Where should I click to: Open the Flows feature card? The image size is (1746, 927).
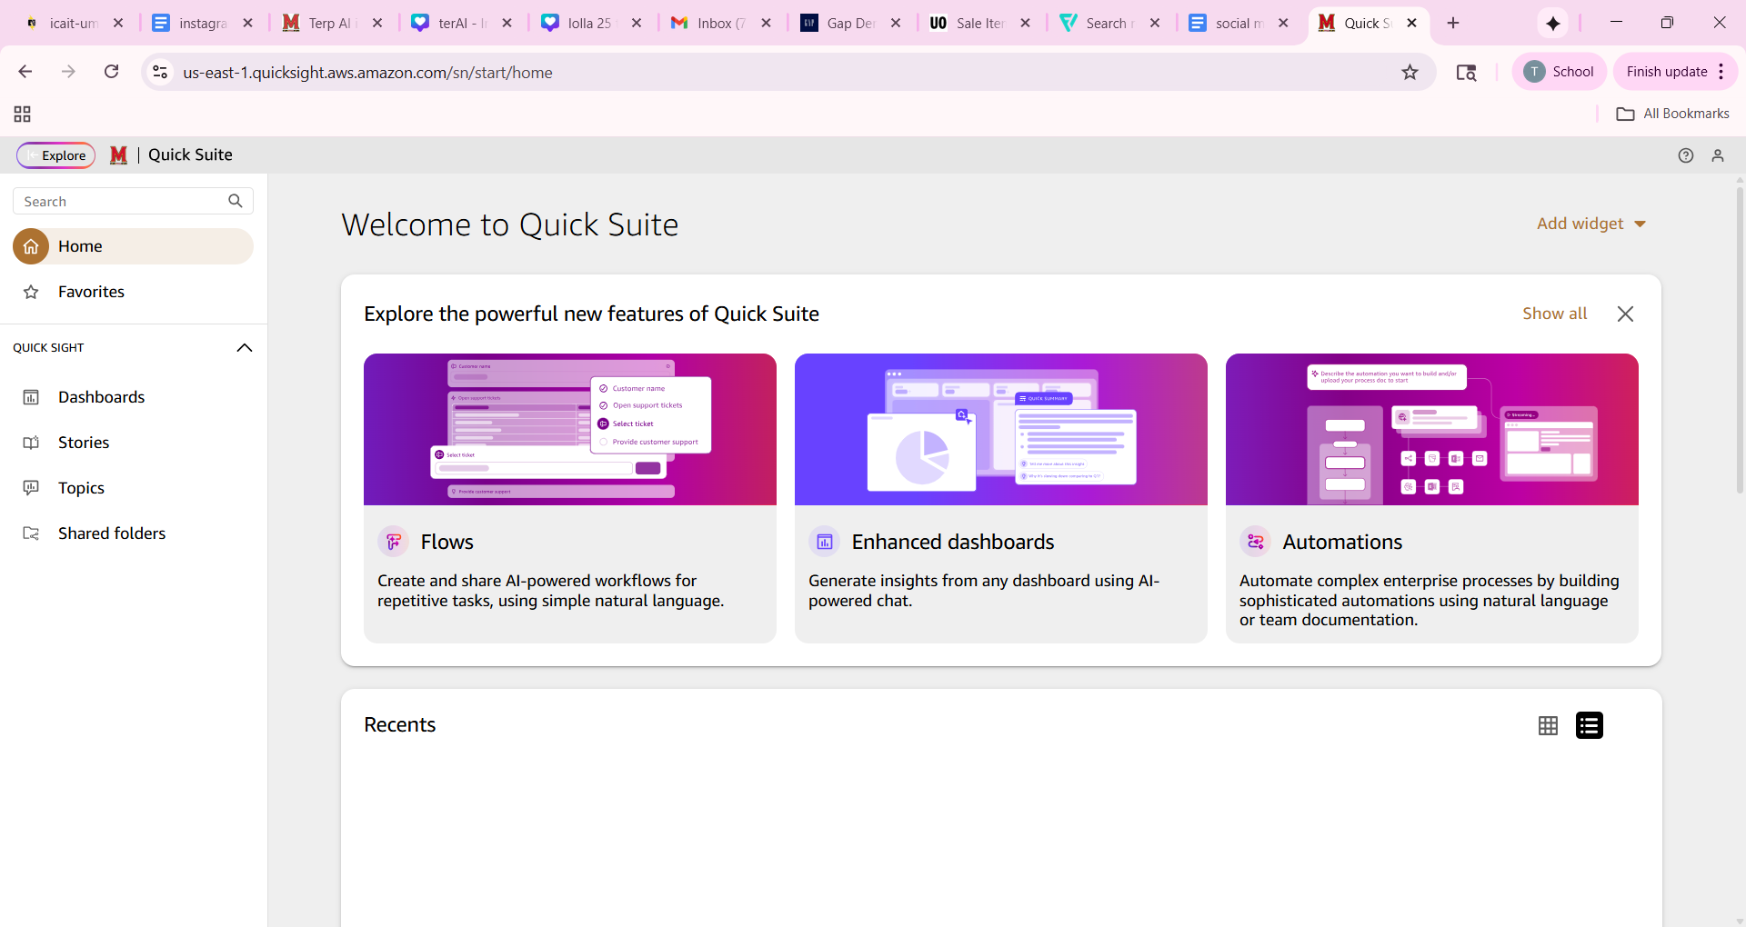pos(569,497)
